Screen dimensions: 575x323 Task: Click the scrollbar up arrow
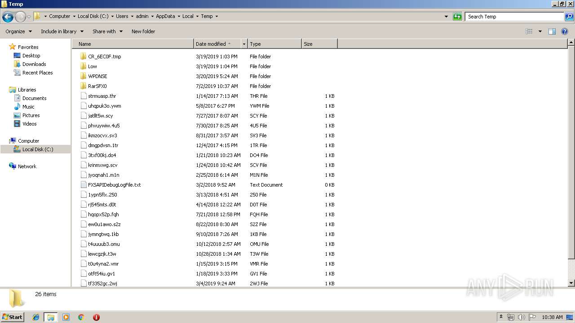click(x=571, y=43)
